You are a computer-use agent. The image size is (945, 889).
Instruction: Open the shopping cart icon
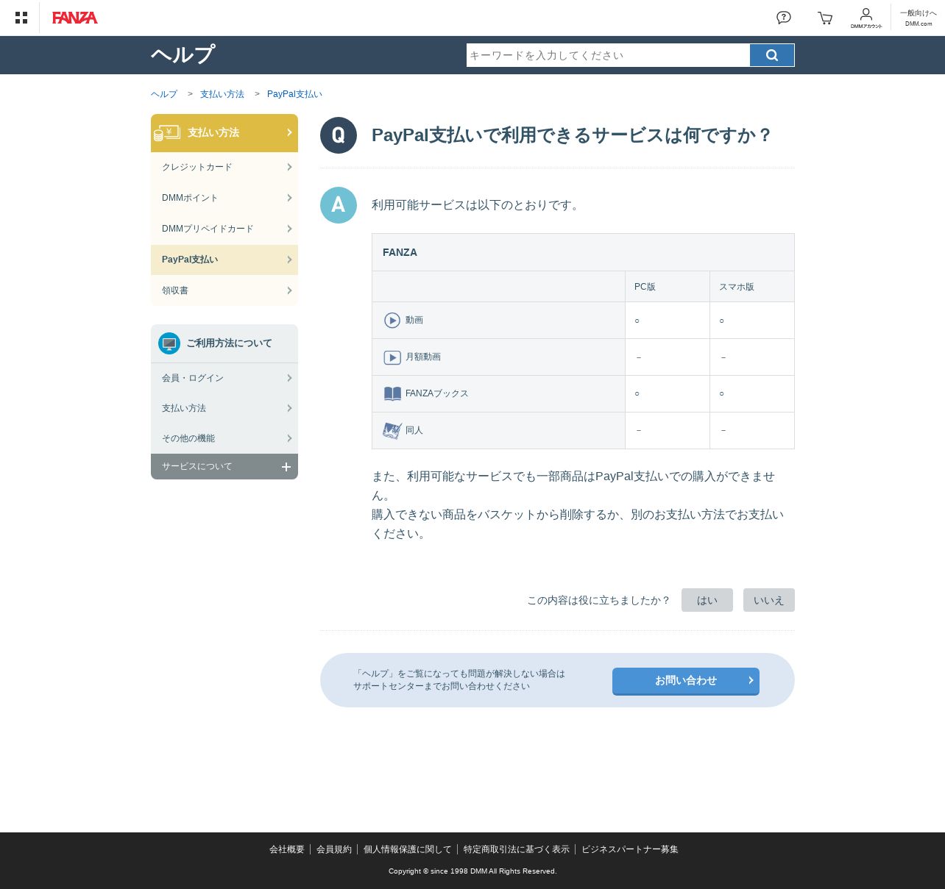[825, 18]
